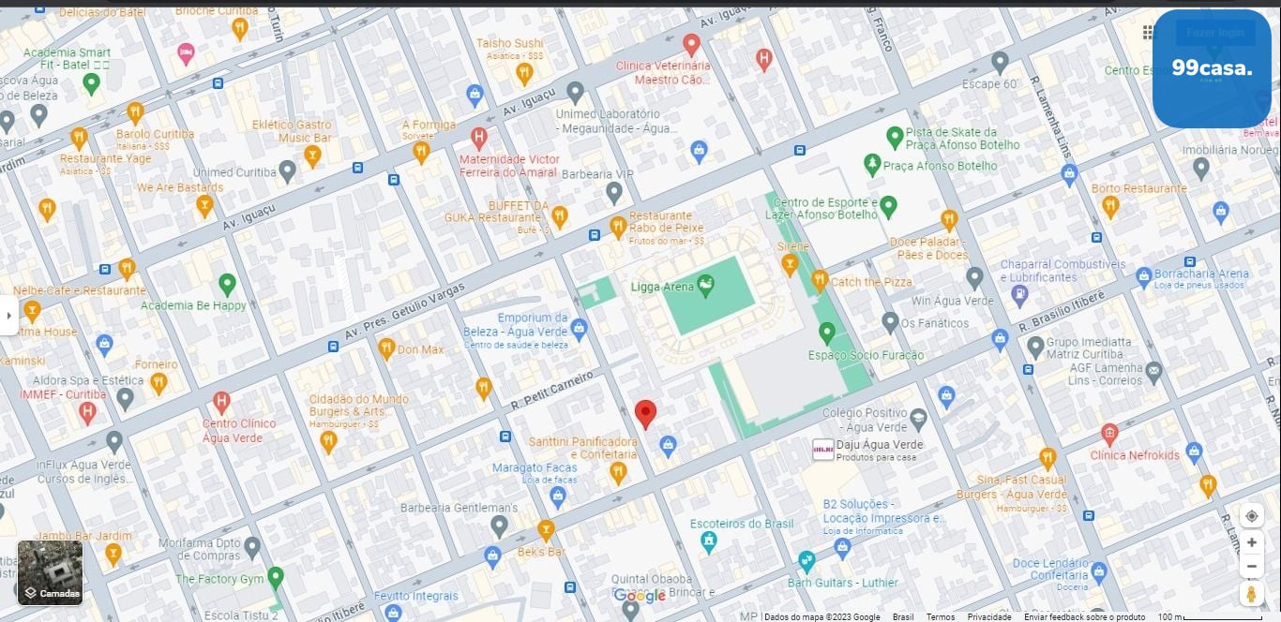The height and width of the screenshot is (622, 1281).
Task: Open Sina Fast Casual Burgers pin
Action: click(x=1047, y=458)
